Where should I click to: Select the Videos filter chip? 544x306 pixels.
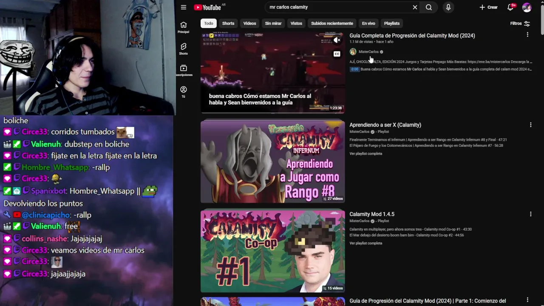click(249, 23)
